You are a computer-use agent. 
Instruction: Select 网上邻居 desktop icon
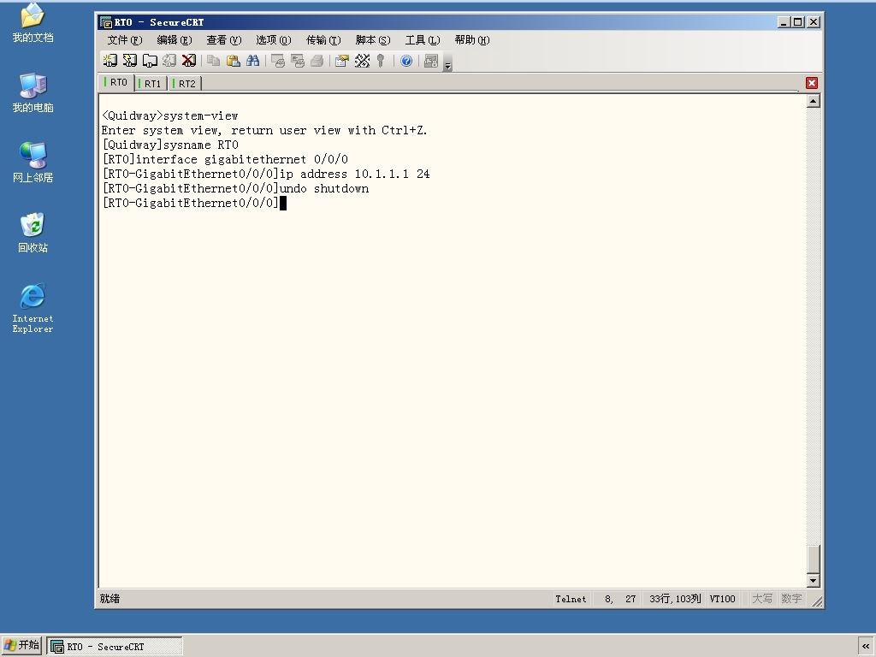click(x=33, y=163)
